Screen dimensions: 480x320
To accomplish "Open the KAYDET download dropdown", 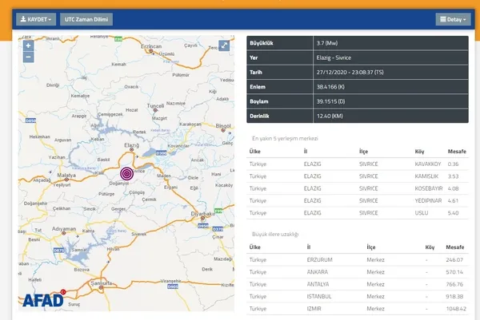I will (x=36, y=18).
